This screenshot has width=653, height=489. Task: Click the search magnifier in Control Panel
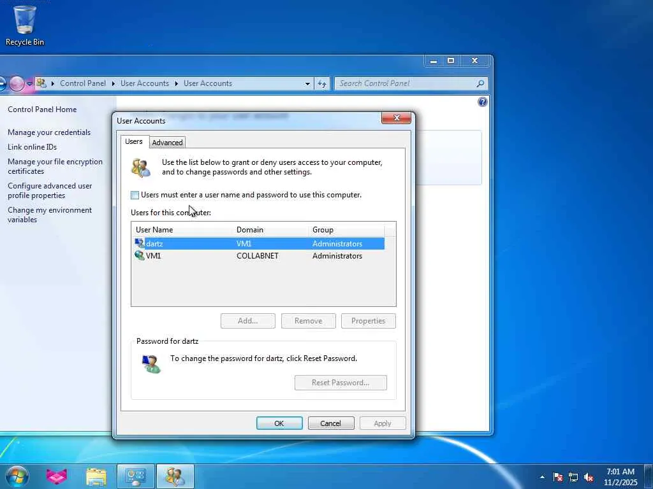point(480,83)
